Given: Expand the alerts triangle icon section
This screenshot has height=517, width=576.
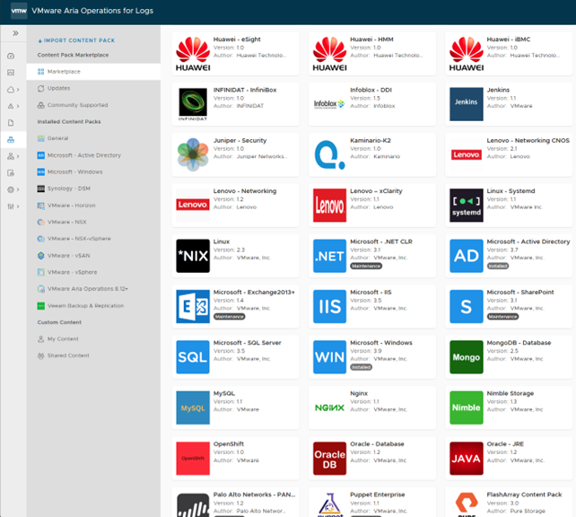Looking at the screenshot, I should tap(13, 106).
